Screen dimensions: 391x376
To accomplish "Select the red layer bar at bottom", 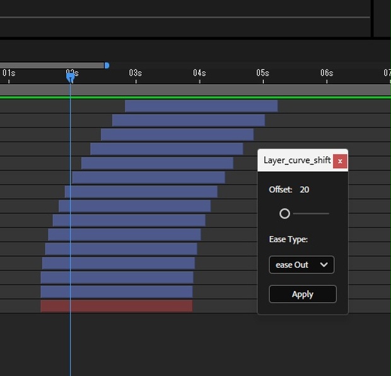I will coord(116,305).
